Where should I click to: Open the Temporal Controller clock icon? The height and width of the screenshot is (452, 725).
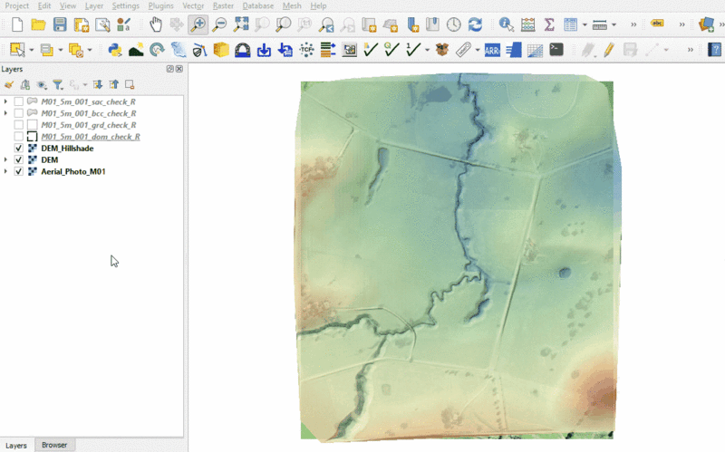click(453, 24)
